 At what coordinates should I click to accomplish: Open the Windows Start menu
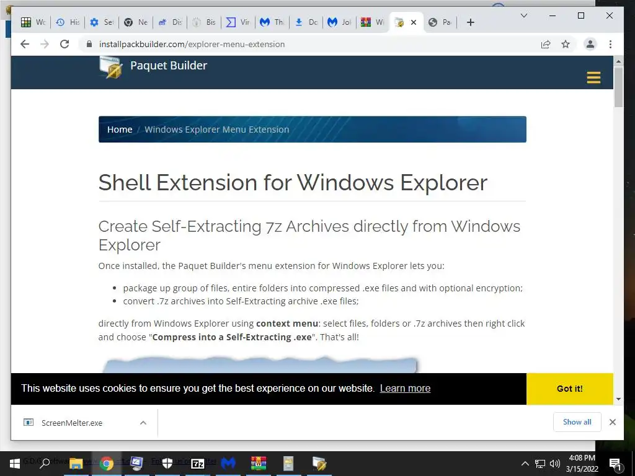(x=15, y=464)
